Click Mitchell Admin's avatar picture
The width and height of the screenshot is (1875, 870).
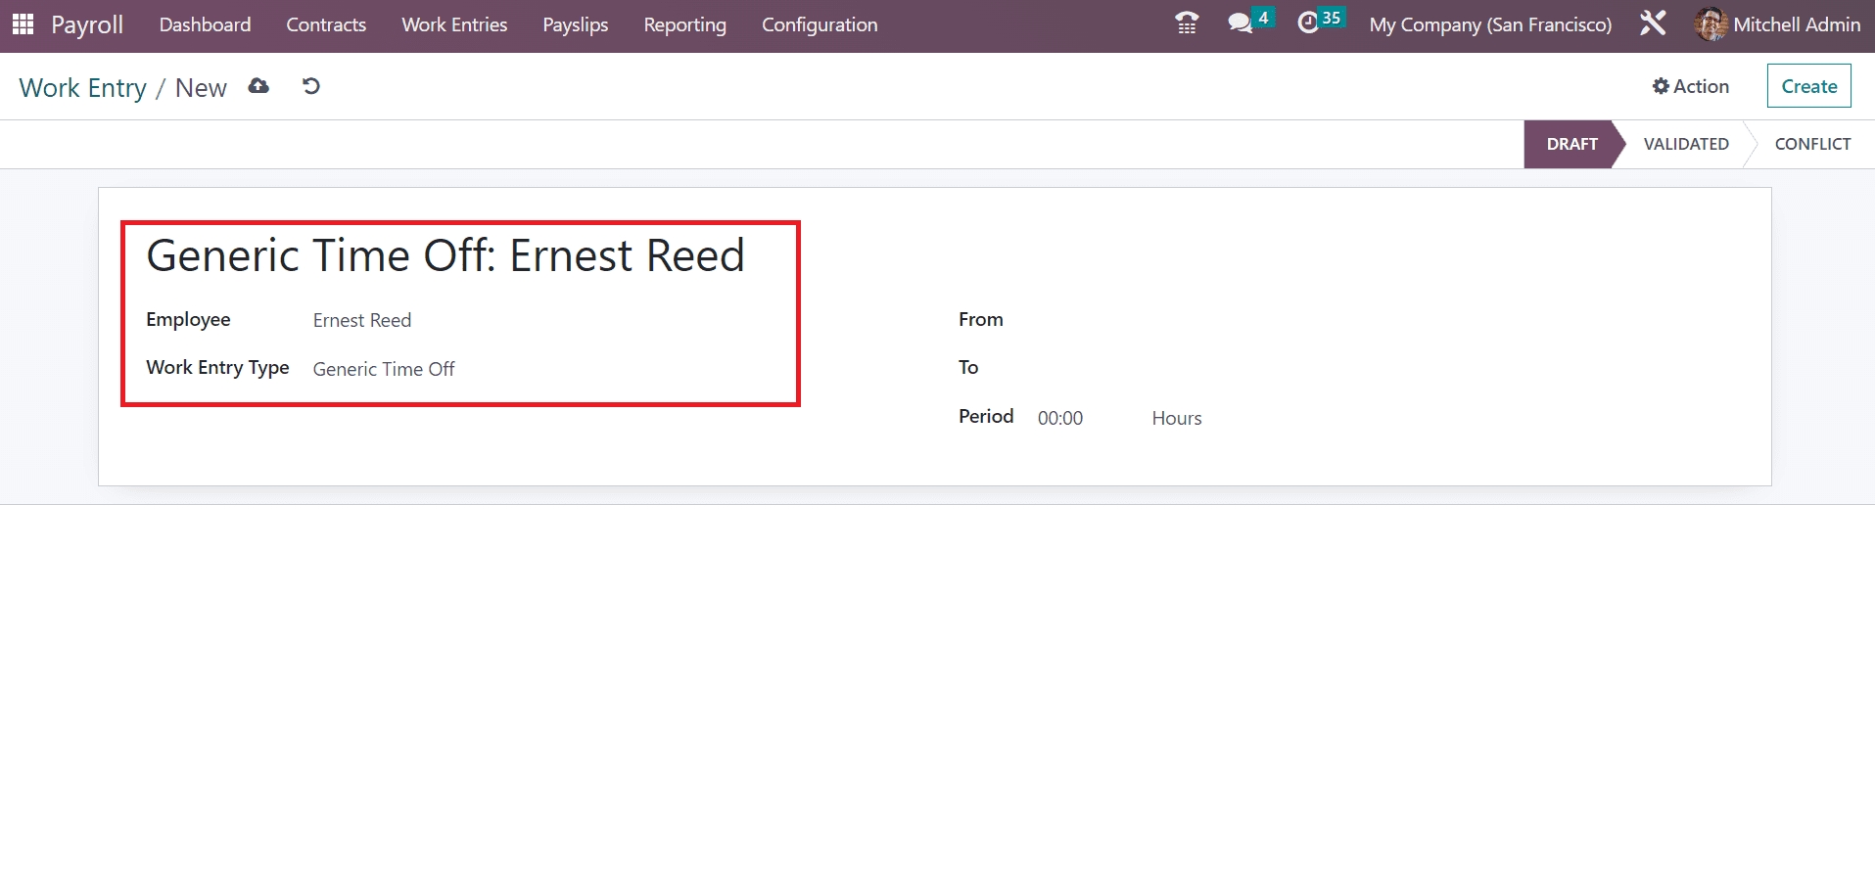click(x=1711, y=24)
